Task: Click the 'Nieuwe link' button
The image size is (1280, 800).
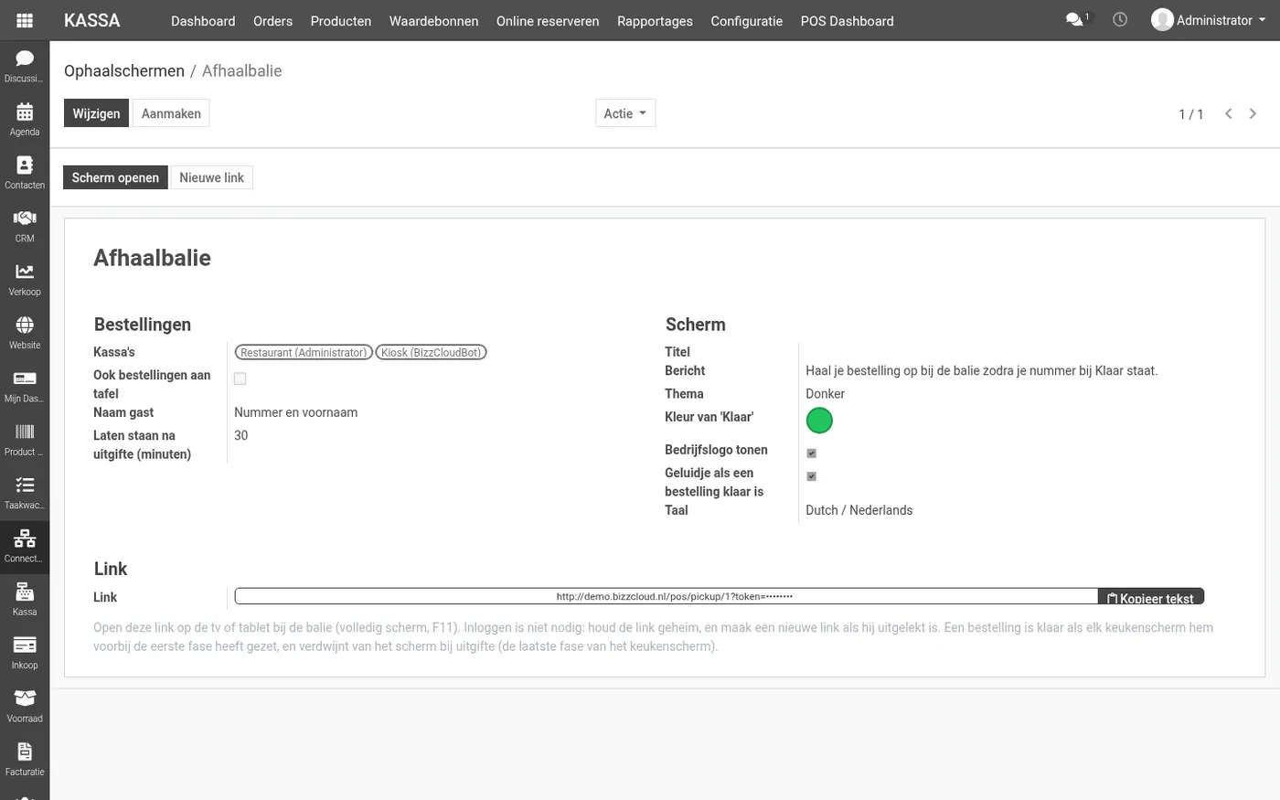Action: pyautogui.click(x=212, y=177)
